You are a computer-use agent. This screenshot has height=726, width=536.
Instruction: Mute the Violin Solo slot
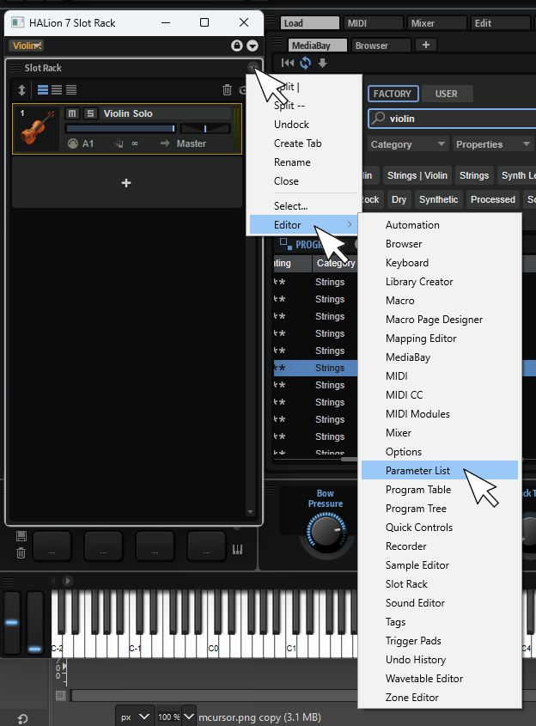coord(72,113)
